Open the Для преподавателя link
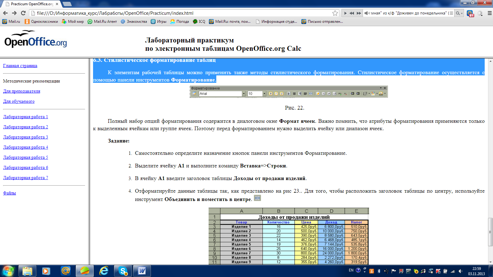Viewport: 493px width, 277px height. click(x=22, y=91)
